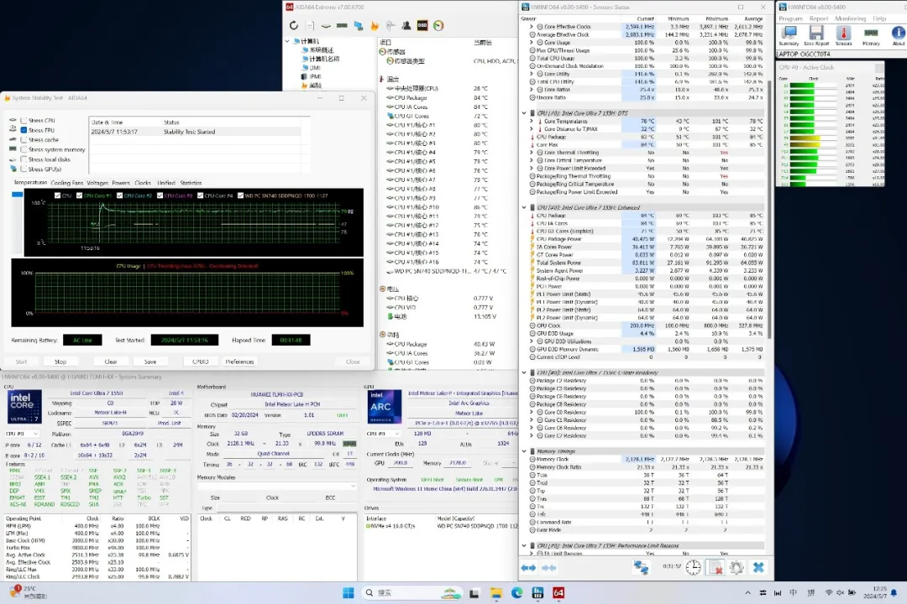Screen dimensions: 907x604
Task: Expand the Core Temperatures sensor row
Action: (531, 121)
